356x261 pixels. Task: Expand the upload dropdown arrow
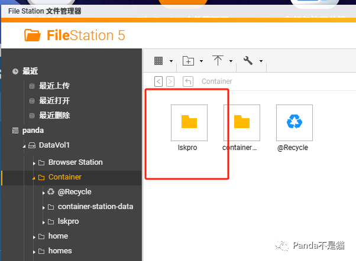tap(231, 61)
